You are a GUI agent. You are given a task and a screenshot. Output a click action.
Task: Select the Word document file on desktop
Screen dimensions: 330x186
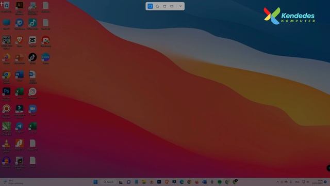[32, 77]
